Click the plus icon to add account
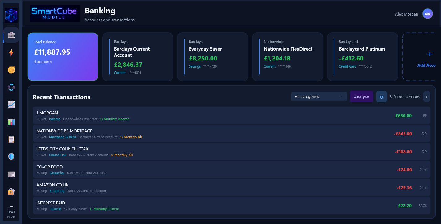Image resolution: width=441 pixels, height=224 pixels. click(430, 54)
